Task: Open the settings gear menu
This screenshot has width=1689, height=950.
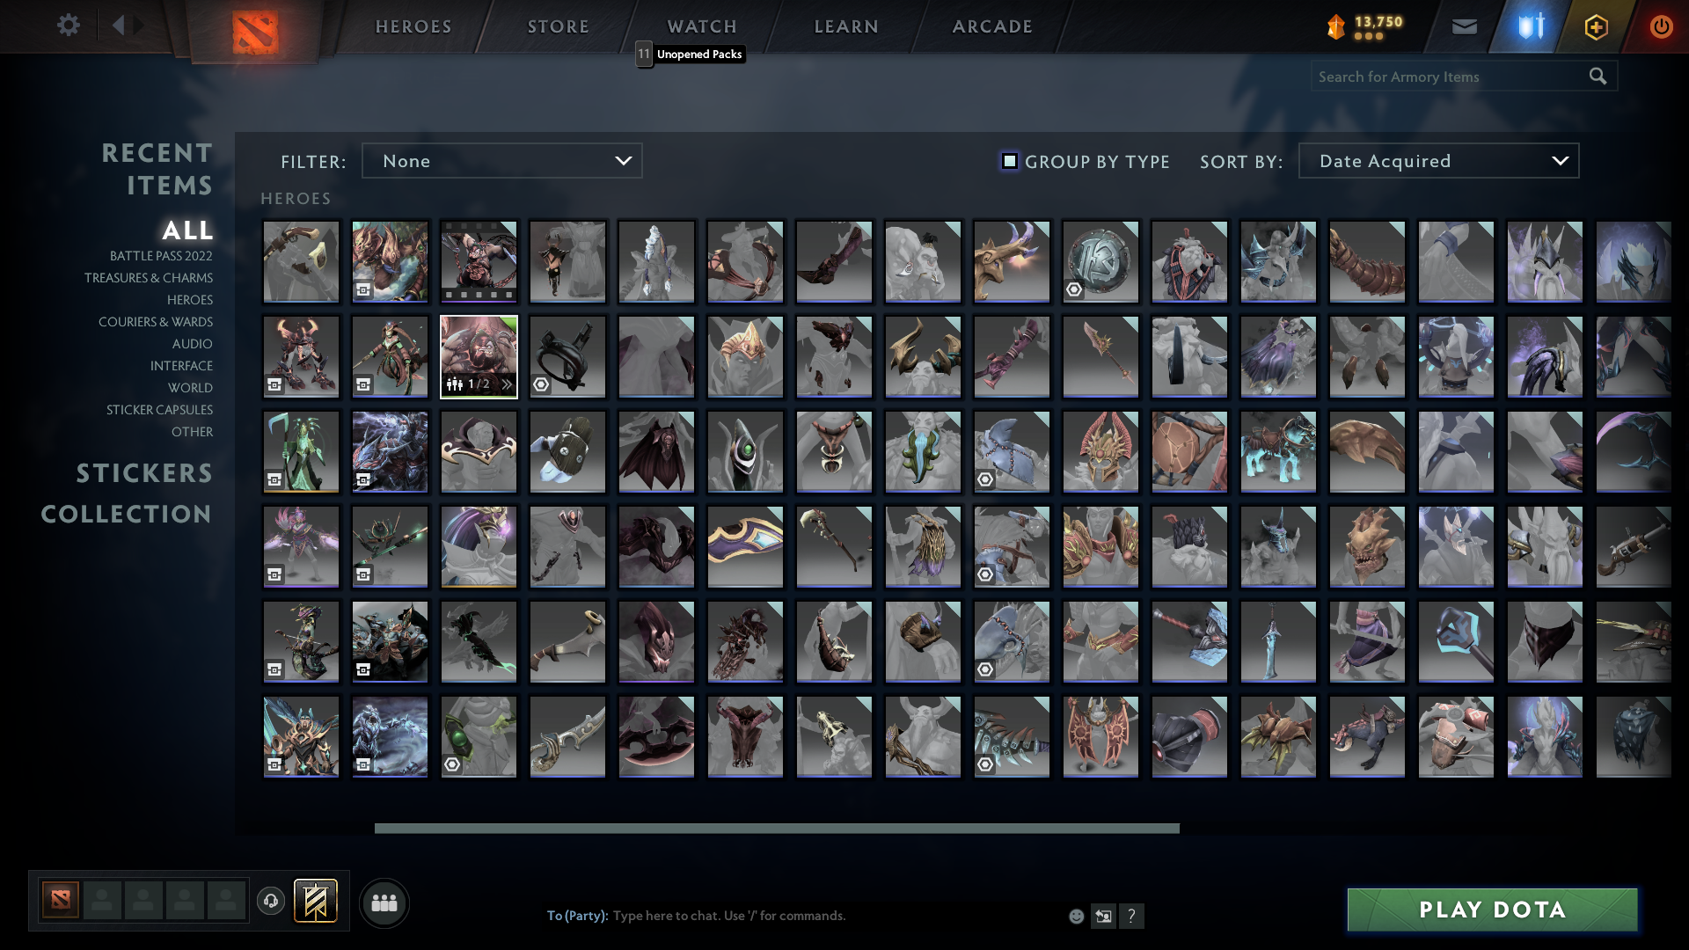Action: (x=69, y=26)
